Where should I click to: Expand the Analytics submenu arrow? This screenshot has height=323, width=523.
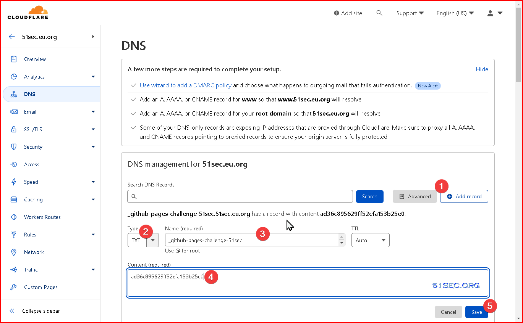click(93, 77)
